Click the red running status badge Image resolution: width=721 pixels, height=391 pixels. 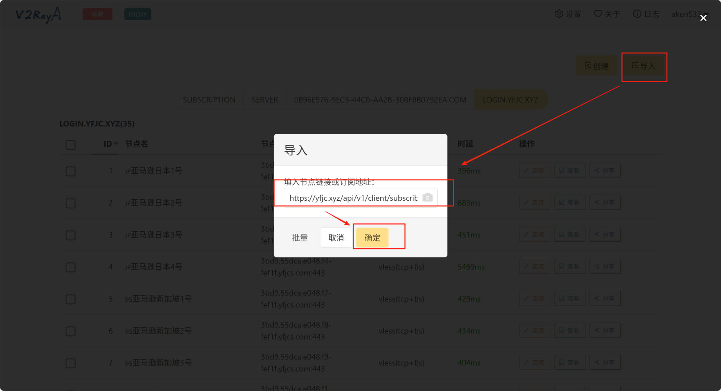point(97,14)
